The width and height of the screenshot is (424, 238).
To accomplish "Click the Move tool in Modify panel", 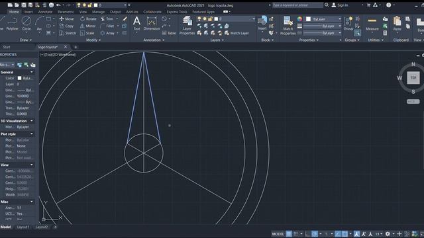I will coord(66,19).
